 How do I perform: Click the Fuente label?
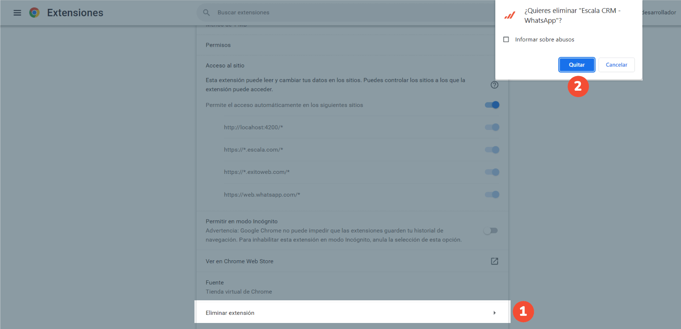[215, 283]
